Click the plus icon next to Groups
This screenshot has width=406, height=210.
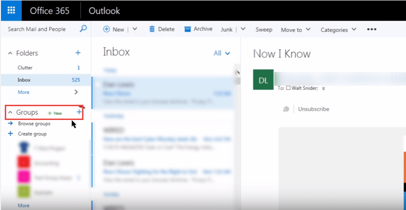pyautogui.click(x=79, y=112)
